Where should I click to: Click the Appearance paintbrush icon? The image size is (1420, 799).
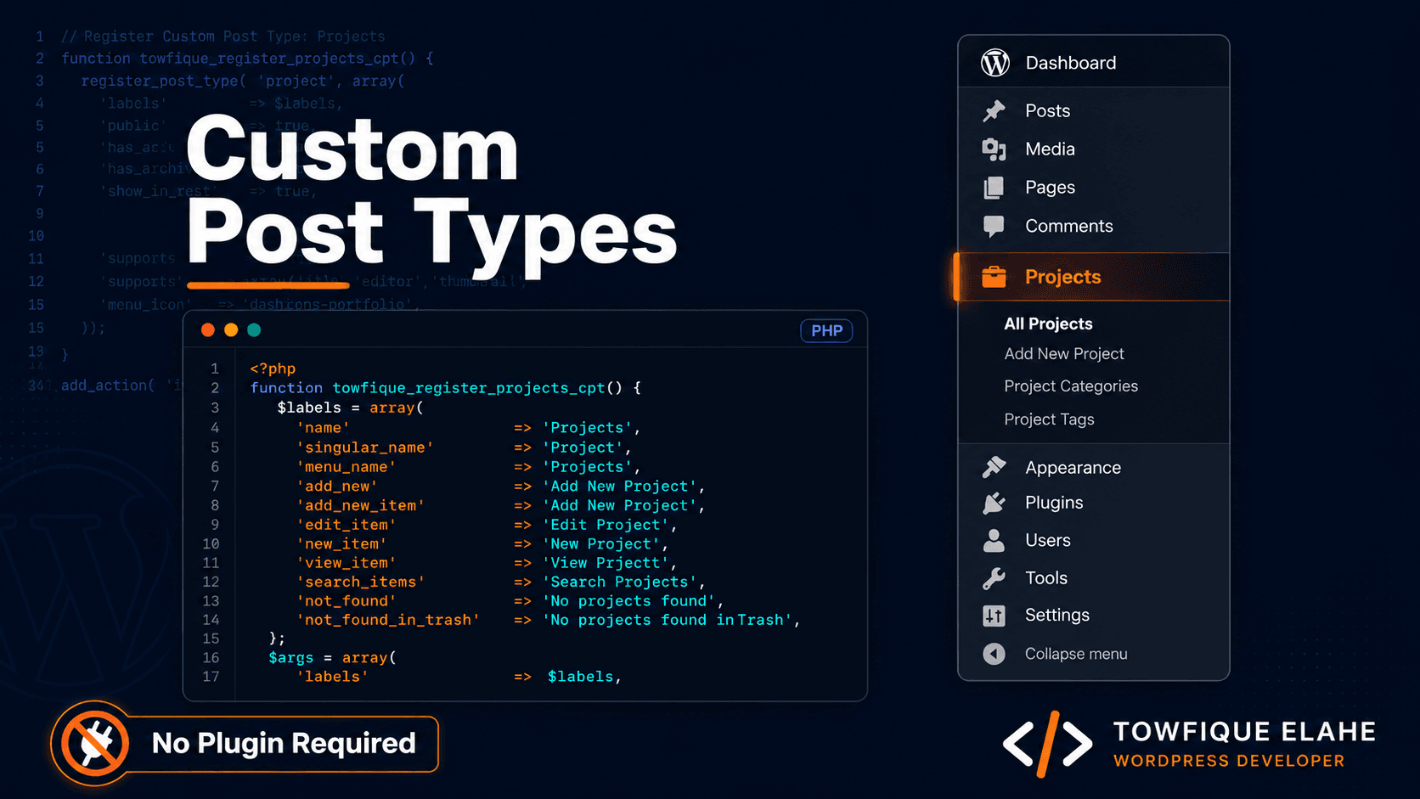994,467
